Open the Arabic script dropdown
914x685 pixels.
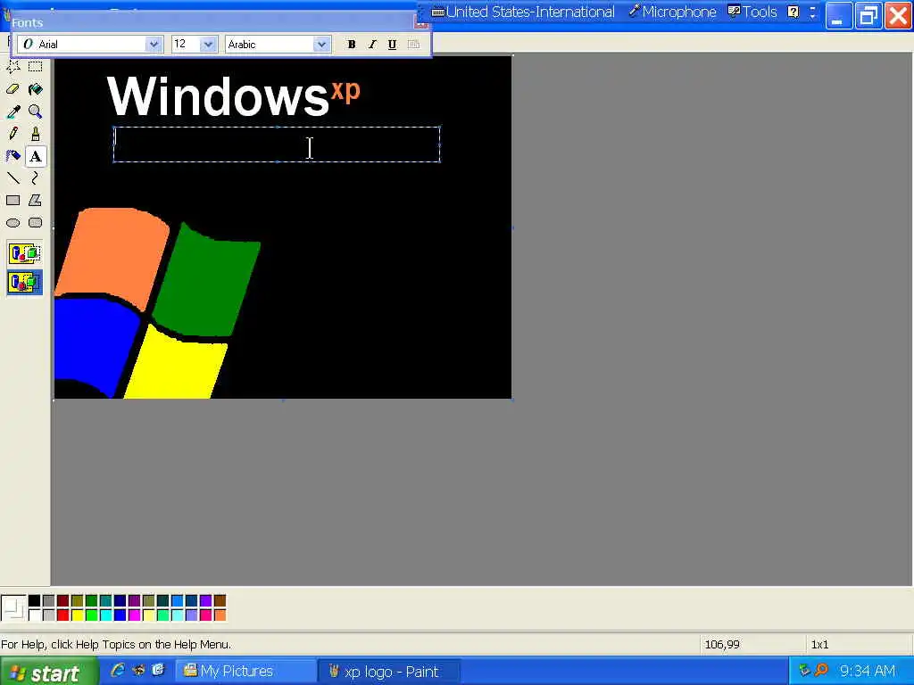coord(321,45)
